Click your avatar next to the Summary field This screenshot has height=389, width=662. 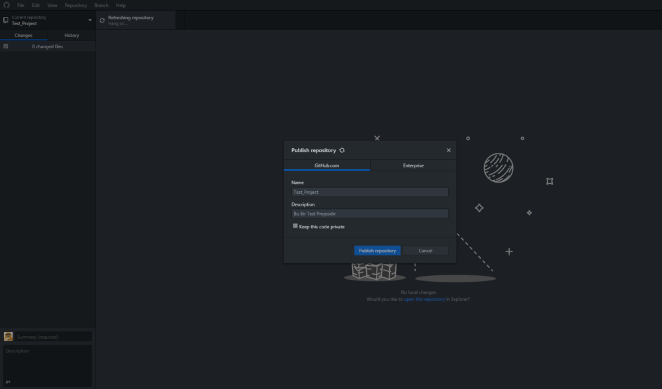8,336
